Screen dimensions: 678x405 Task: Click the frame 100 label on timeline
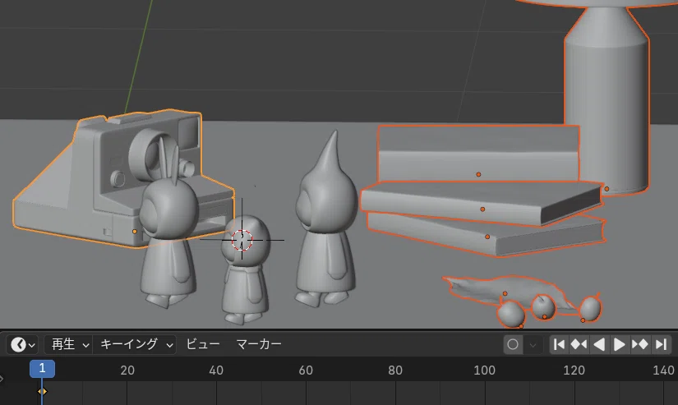coord(484,370)
